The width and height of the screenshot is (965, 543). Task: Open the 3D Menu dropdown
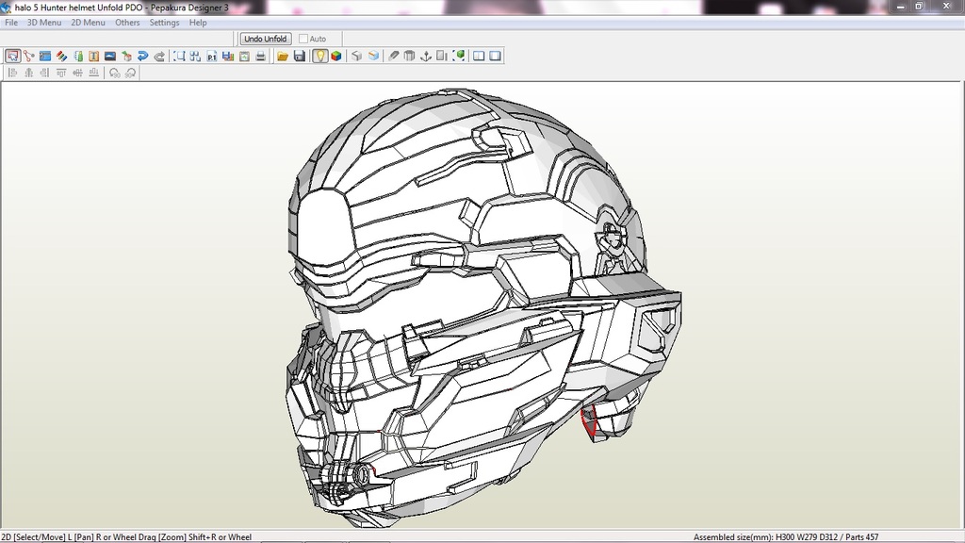[x=44, y=23]
